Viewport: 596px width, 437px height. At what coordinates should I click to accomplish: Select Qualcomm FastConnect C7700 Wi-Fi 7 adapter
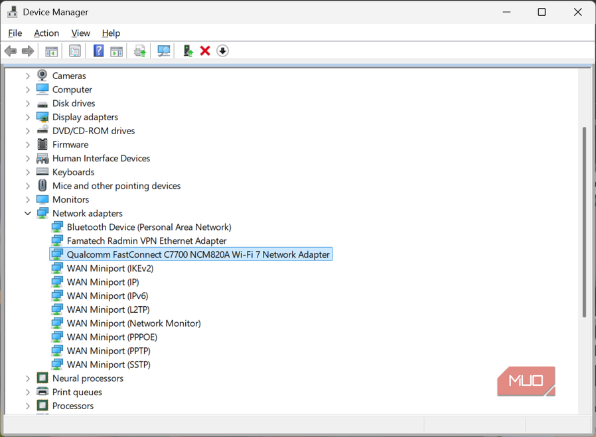pos(198,254)
